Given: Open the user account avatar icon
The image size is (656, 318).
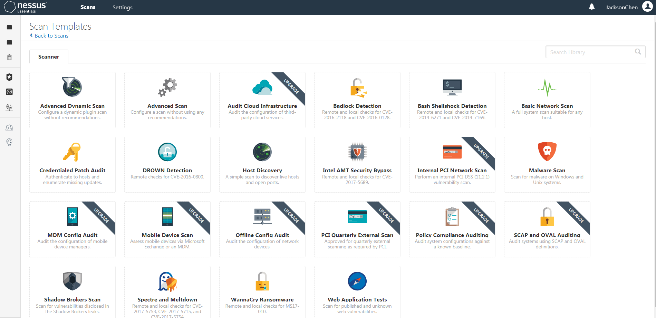Looking at the screenshot, I should tap(647, 7).
